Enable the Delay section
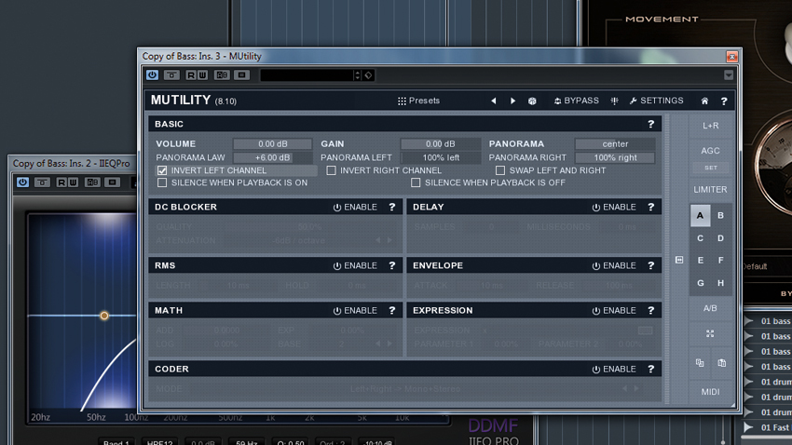This screenshot has width=792, height=445. tap(614, 207)
